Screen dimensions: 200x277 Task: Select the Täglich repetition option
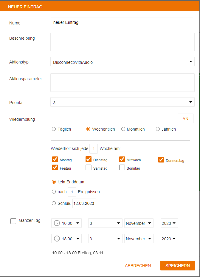(x=54, y=129)
